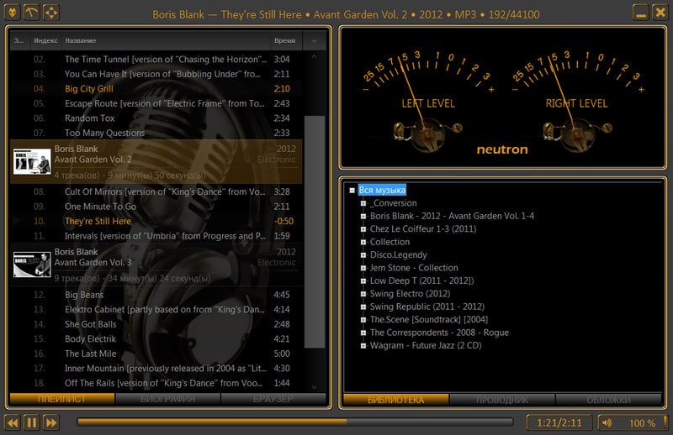Screen dimensions: 673x435
Task: Mute sound with the speaker icon
Action: tap(607, 423)
